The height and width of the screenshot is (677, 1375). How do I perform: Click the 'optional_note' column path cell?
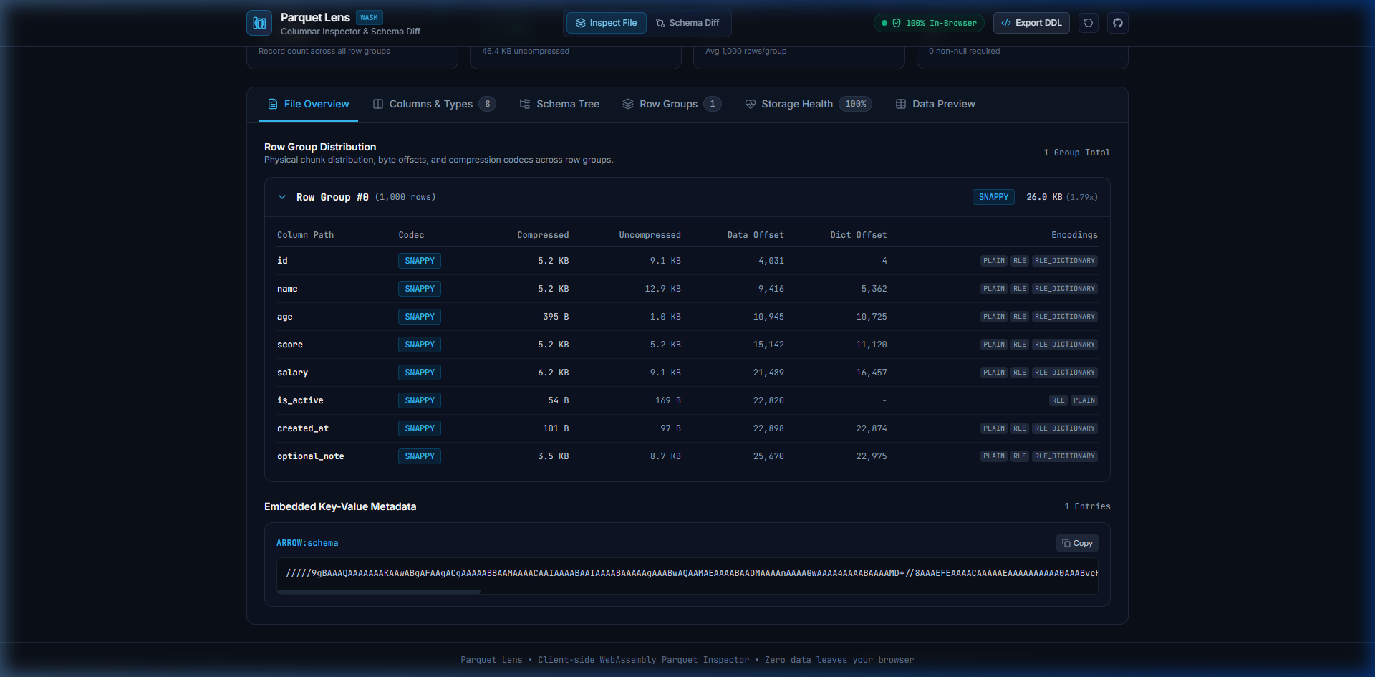pyautogui.click(x=311, y=456)
